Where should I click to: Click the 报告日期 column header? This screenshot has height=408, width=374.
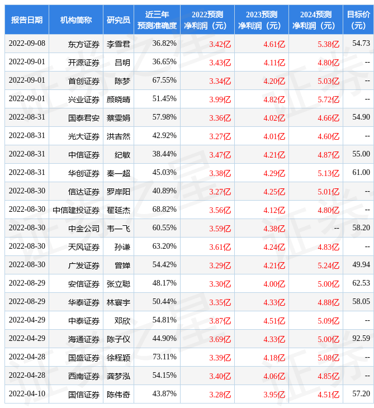pyautogui.click(x=27, y=20)
